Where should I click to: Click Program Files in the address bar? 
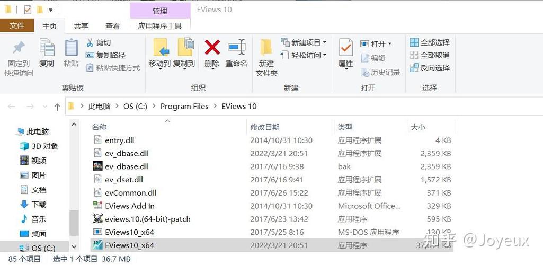click(x=184, y=107)
